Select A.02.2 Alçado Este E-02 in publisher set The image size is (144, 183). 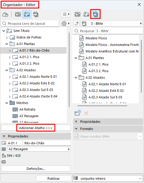(106, 91)
